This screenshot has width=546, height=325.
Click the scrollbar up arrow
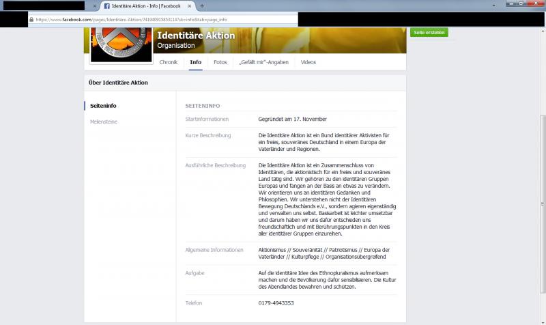click(541, 31)
